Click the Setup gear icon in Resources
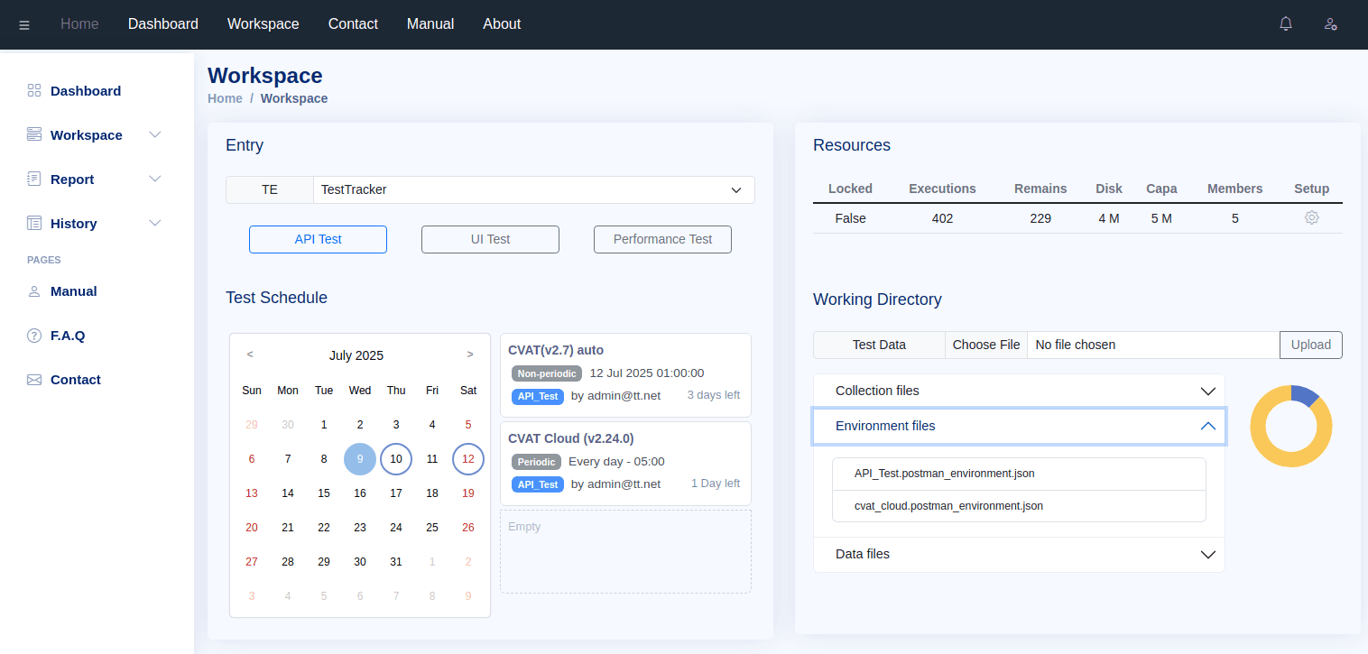The width and height of the screenshot is (1368, 654). point(1311,217)
